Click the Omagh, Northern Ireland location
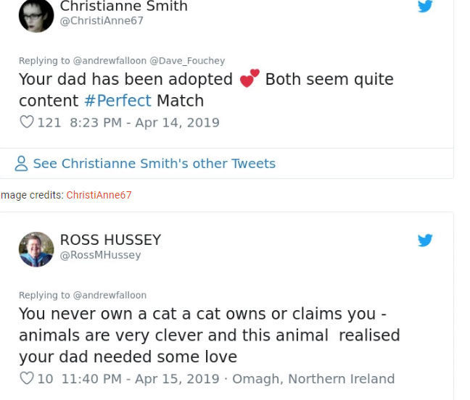 point(314,378)
